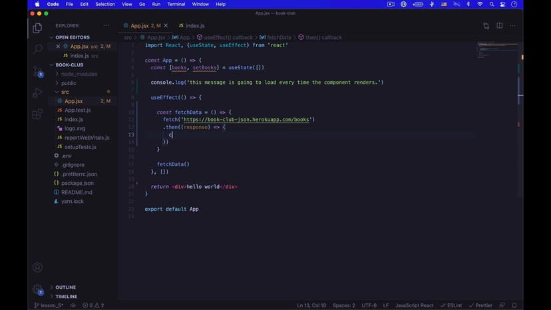Viewport: 551px width, 310px height.
Task: Open Run and Debug view
Action: point(38,92)
